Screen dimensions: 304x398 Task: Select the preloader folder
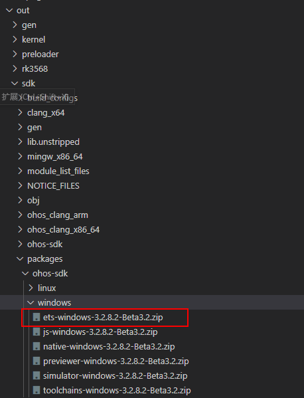tap(40, 54)
